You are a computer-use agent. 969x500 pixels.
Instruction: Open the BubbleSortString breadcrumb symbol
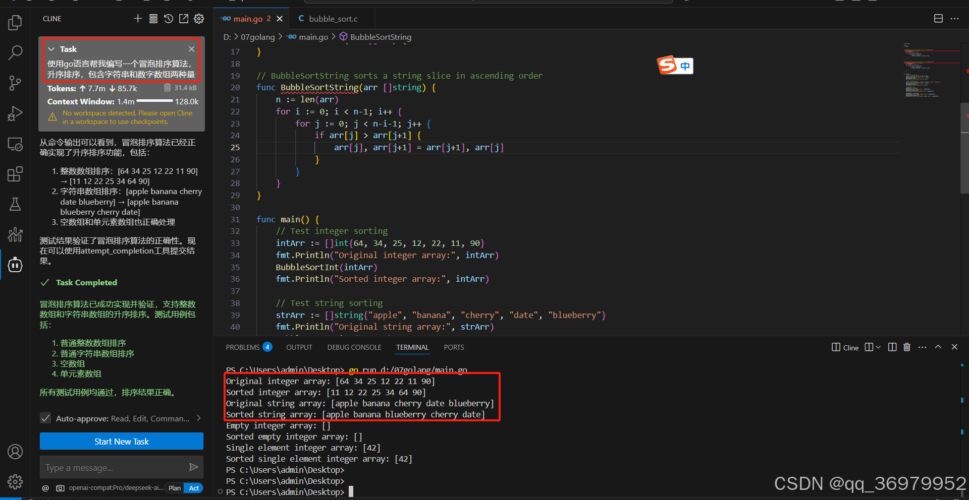tap(375, 37)
